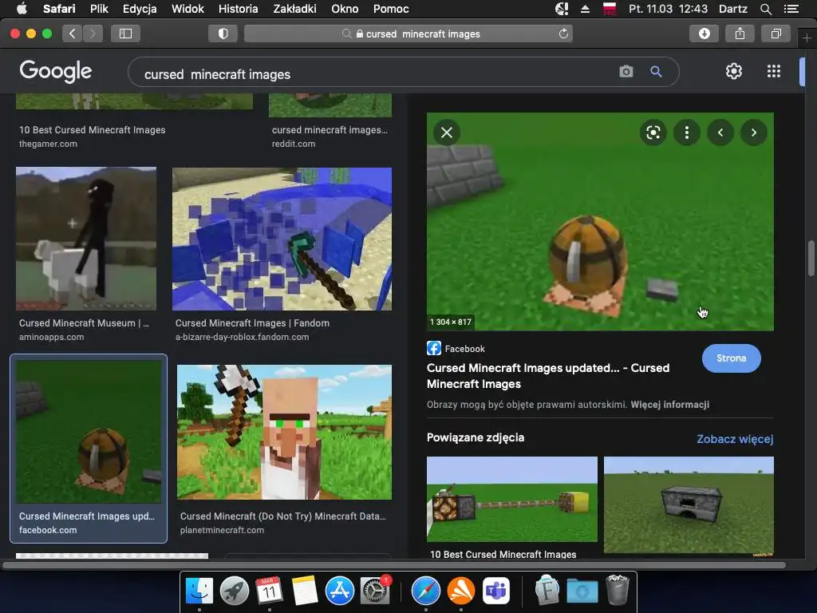Click the a-bizarre-day-roblox.fandom.com source text
This screenshot has width=817, height=613.
[x=242, y=338]
